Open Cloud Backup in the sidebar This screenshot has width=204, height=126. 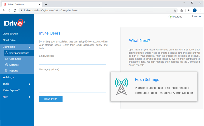point(10,34)
